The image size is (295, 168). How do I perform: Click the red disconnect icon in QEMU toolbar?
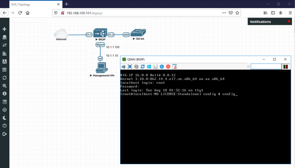point(168,67)
